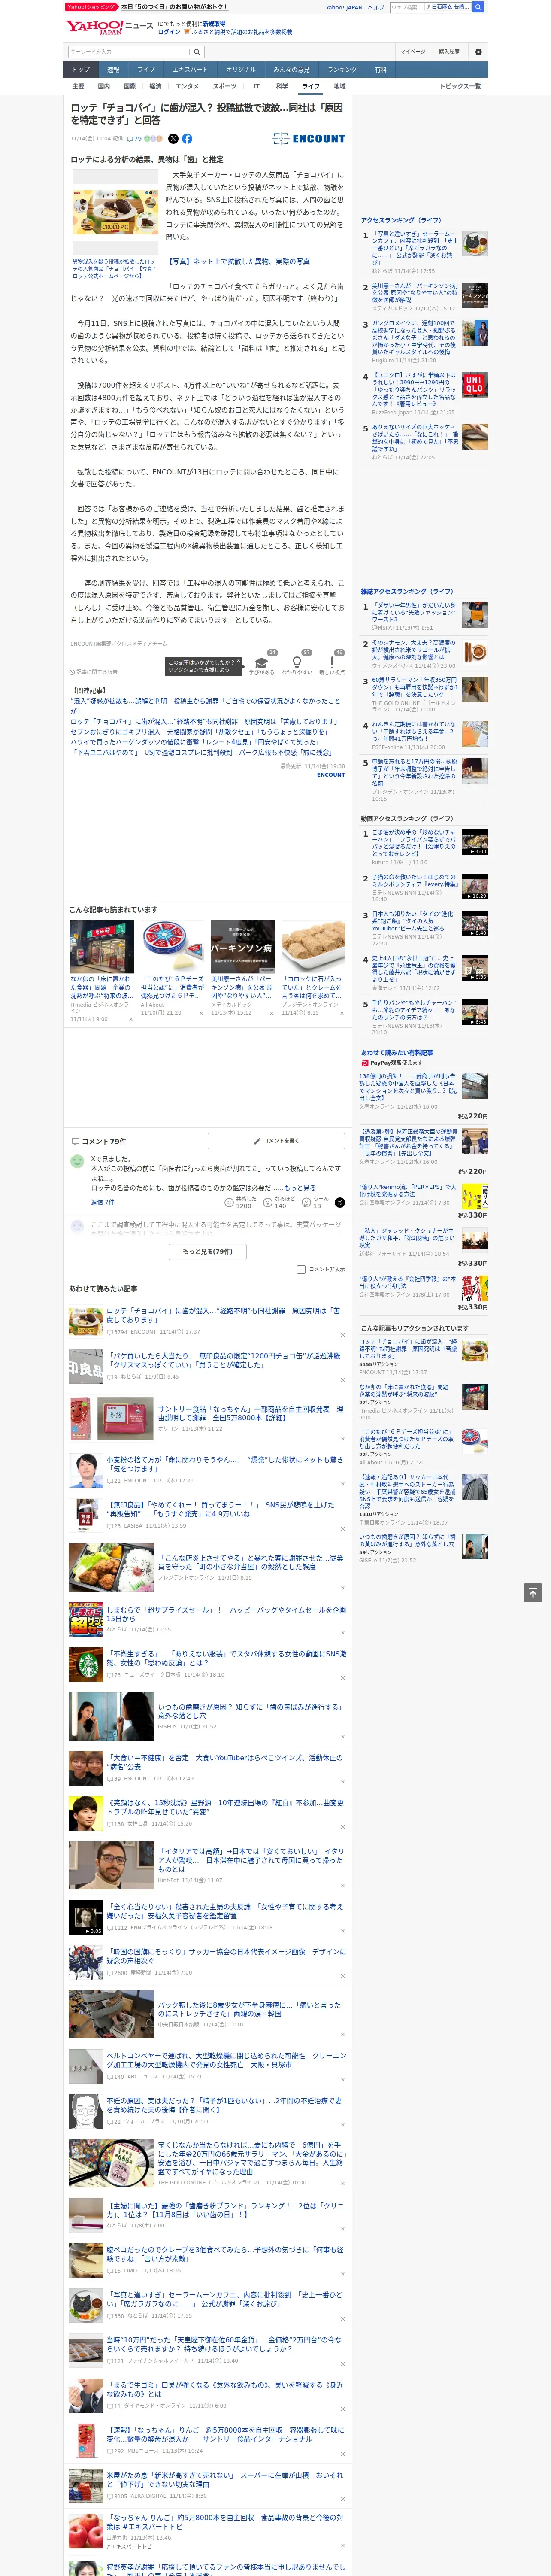Open the UNIQLO ranking item thumbnail
Viewport: 551px width, 2576px height.
(x=475, y=385)
